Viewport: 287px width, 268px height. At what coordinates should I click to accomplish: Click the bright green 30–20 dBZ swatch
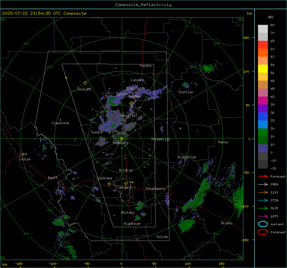click(263, 133)
